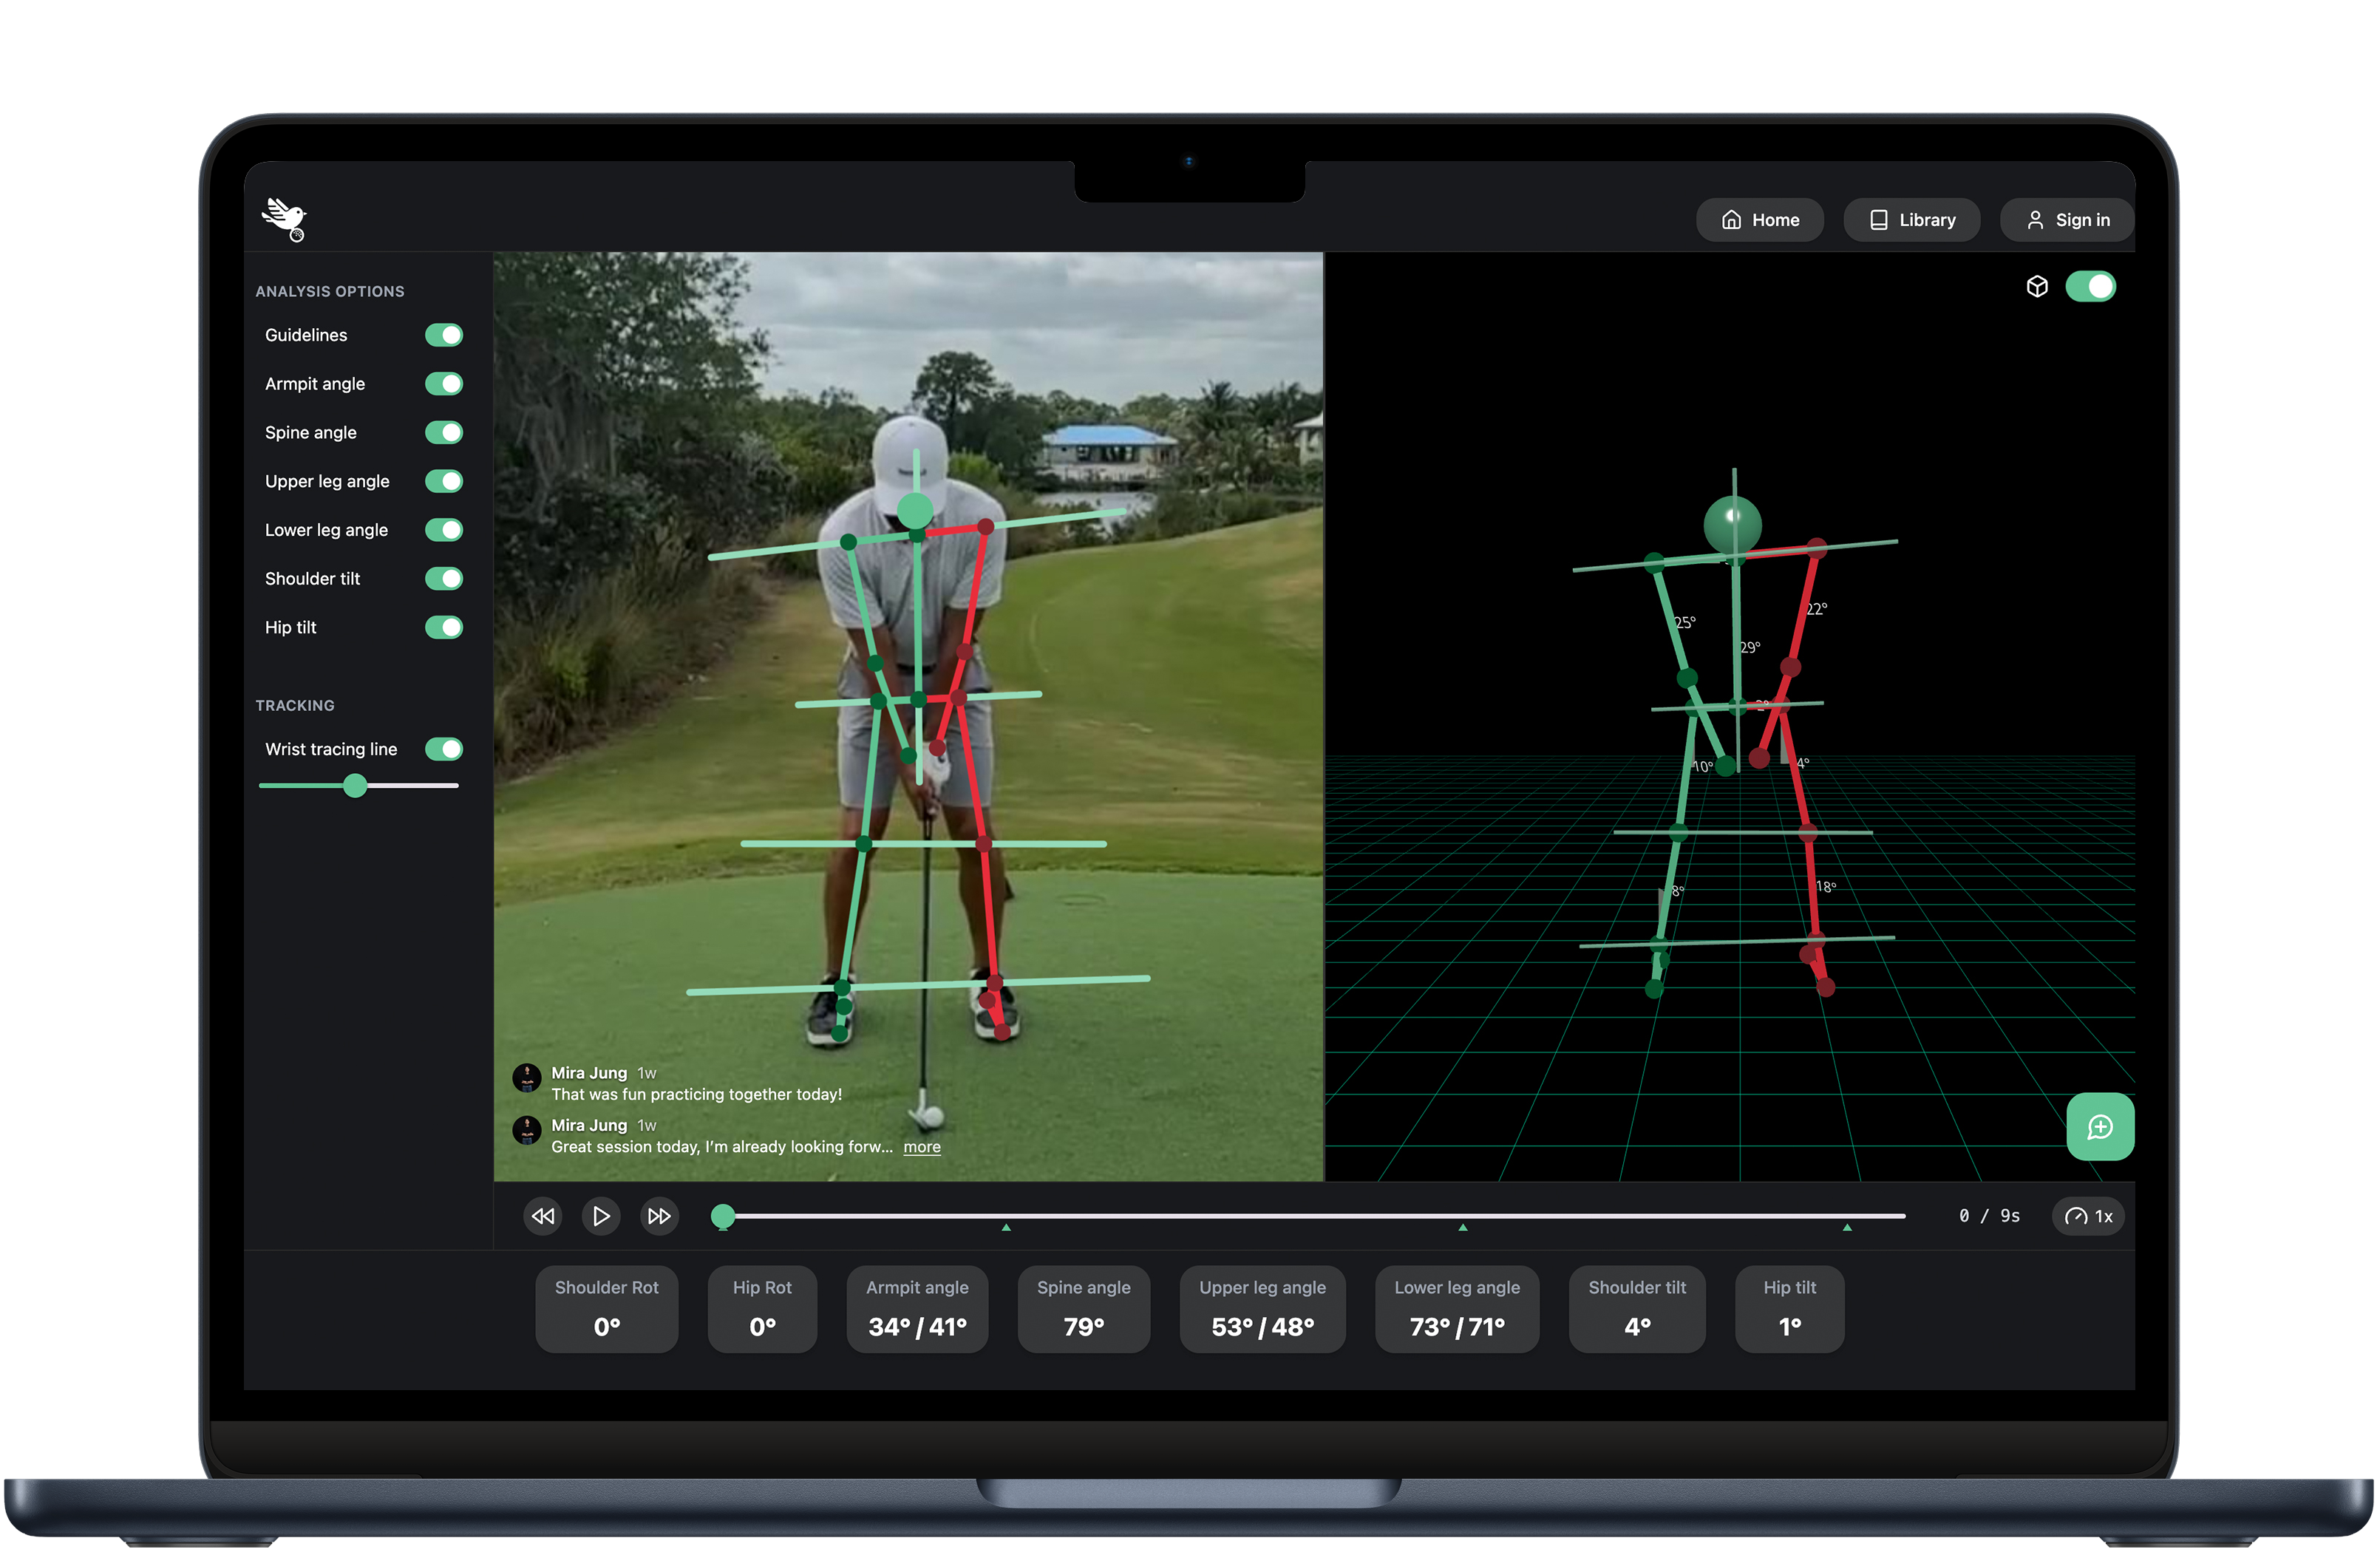Image resolution: width=2380 pixels, height=1552 pixels.
Task: Switch off the Hip tilt option
Action: (x=444, y=628)
